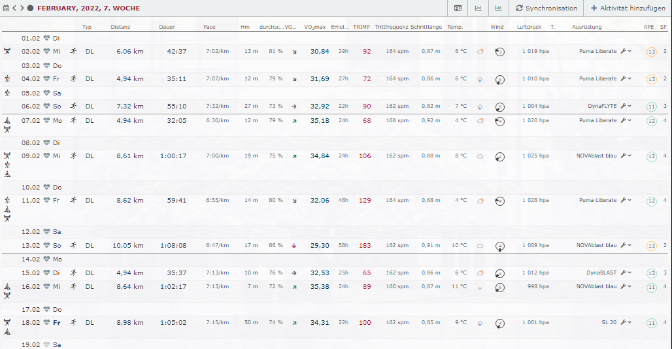Expand equipment dropdown for 02.02 Puma Liberate

[x=626, y=51]
